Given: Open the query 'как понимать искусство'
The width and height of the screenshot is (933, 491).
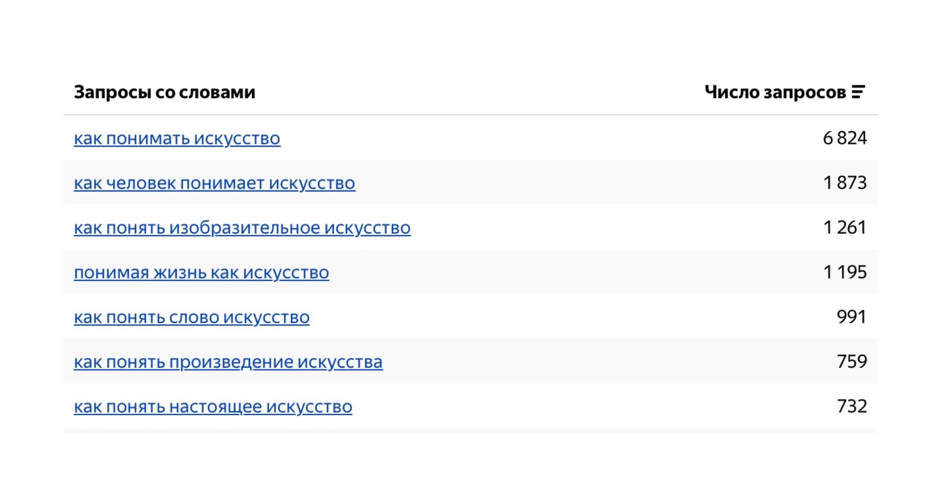Looking at the screenshot, I should (177, 138).
